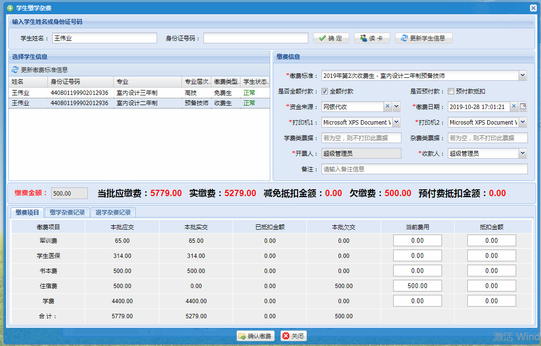The height and width of the screenshot is (346, 541).
Task: Clear the 资金来源 field with its X icon
Action: click(x=388, y=107)
